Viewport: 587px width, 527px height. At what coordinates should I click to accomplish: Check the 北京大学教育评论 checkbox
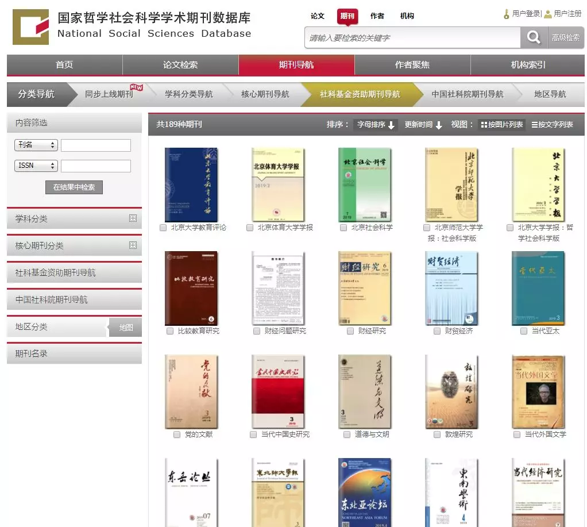(x=163, y=228)
